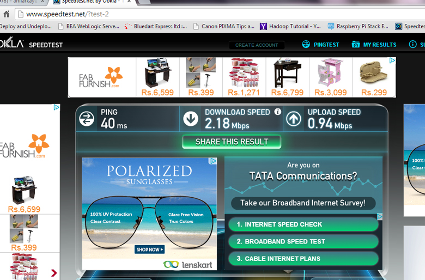The height and width of the screenshot is (280, 425).
Task: Click the red next arrow in left ad
Action: [x=54, y=273]
